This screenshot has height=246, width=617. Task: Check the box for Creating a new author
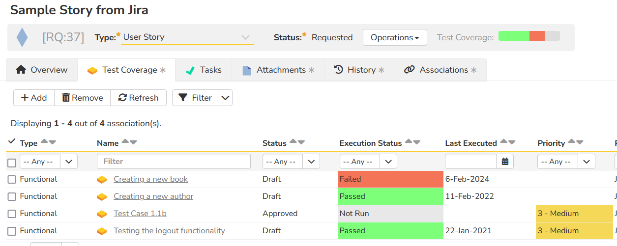pos(12,197)
